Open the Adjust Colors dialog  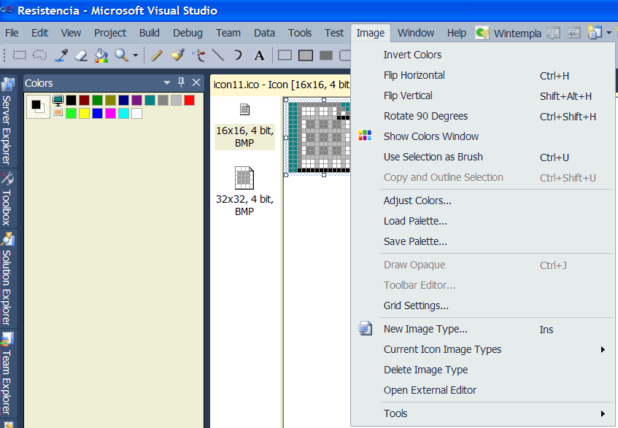[x=483, y=201]
